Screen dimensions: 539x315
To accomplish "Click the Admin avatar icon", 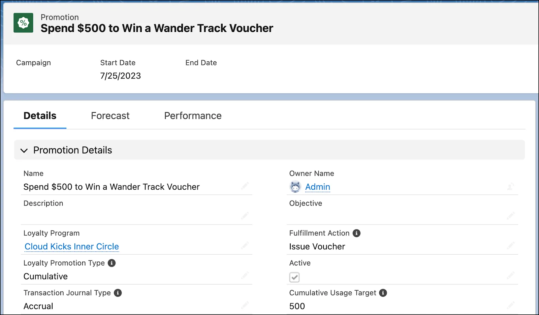I will coord(295,187).
